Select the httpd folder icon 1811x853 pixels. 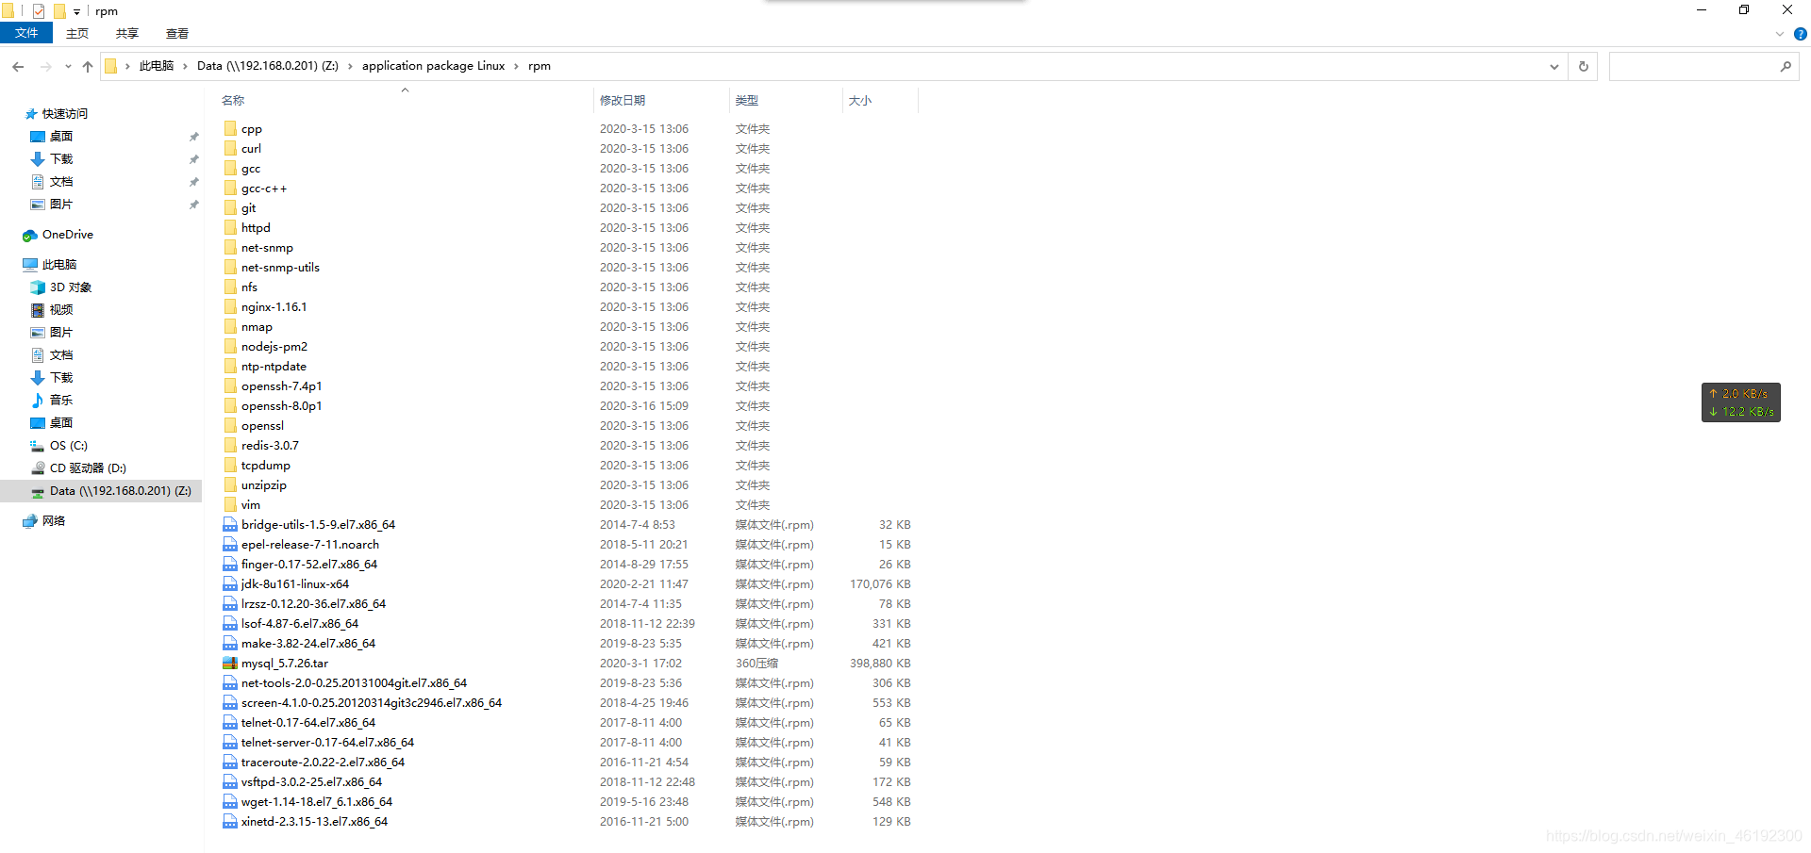point(230,227)
